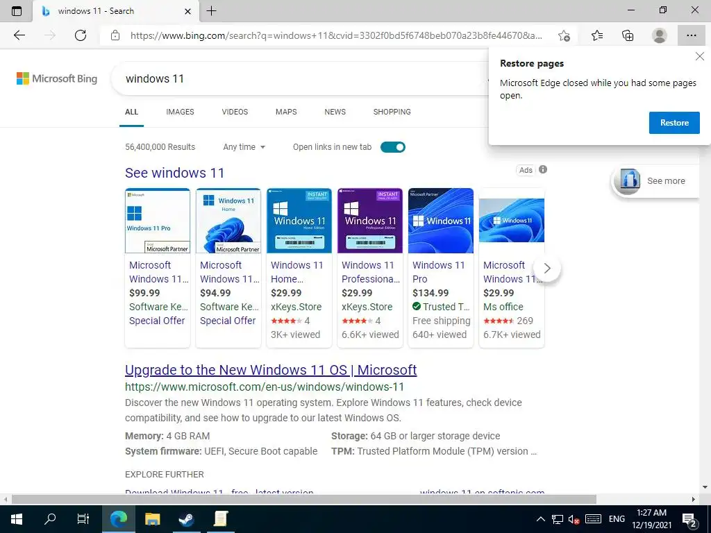Expand the Any time filter
Screen dimensions: 711x533
[x=244, y=147]
